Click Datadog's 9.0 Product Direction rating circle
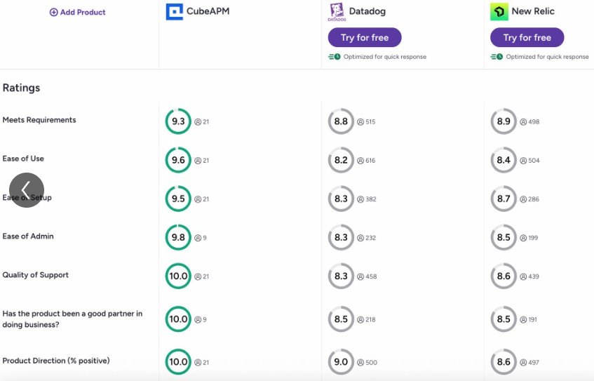 click(x=341, y=362)
